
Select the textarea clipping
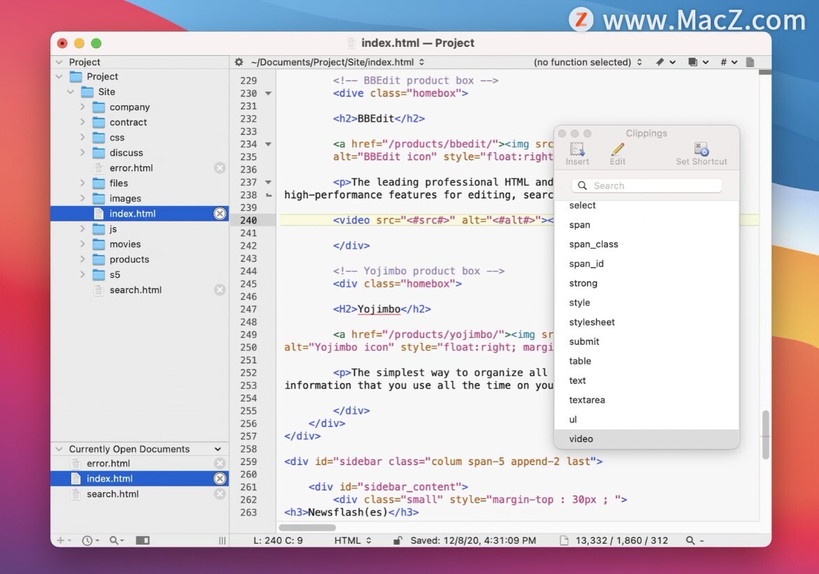pos(646,400)
